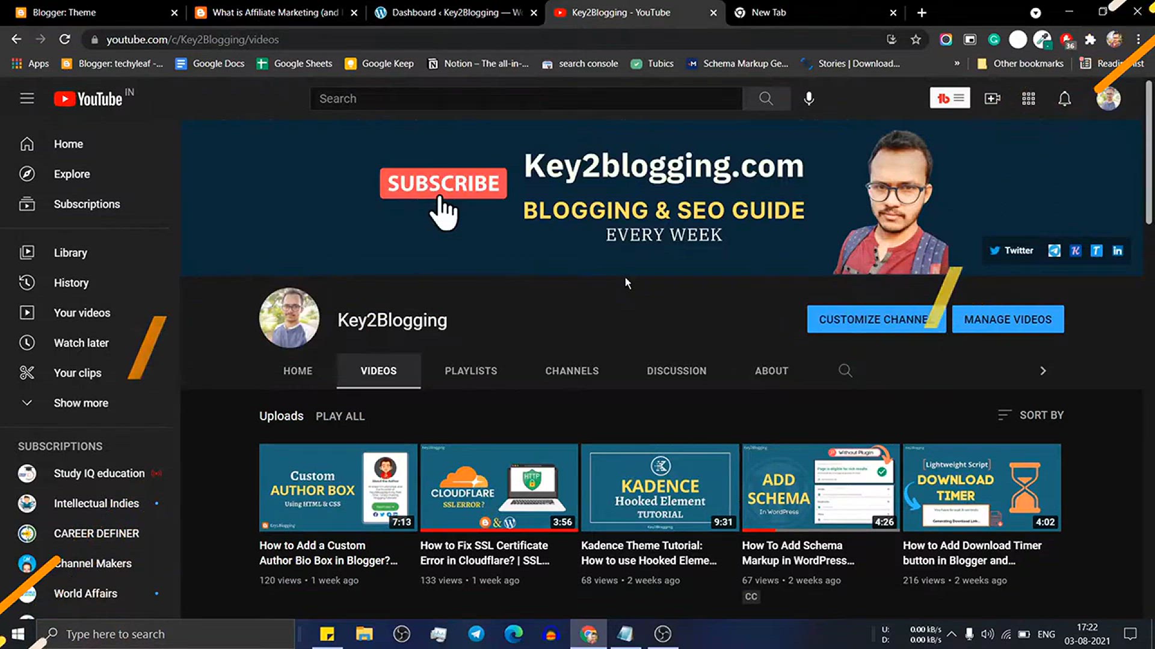Open Cloudflare SSL Error video thumbnail
1155x649 pixels.
click(499, 487)
